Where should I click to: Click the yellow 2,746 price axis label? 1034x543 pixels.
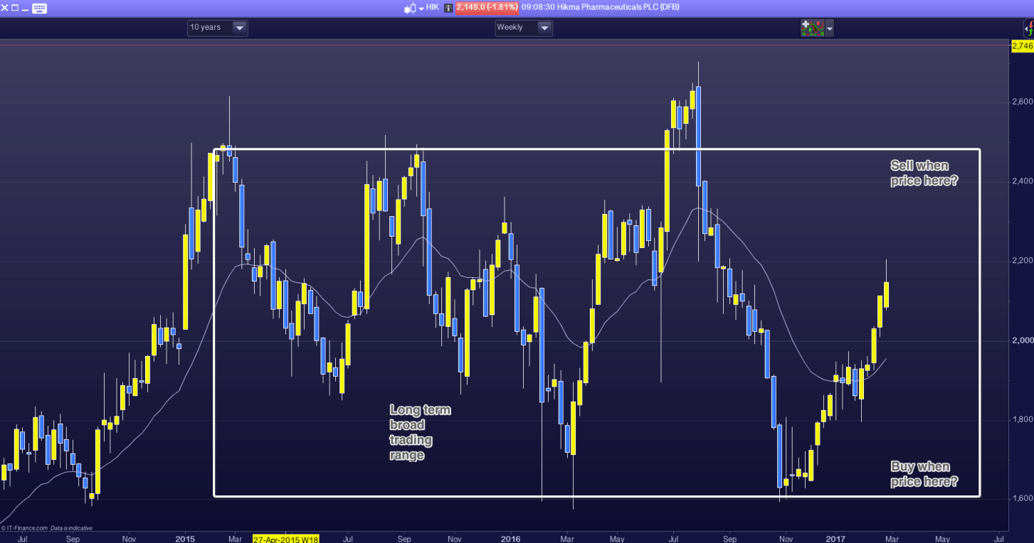click(1022, 45)
